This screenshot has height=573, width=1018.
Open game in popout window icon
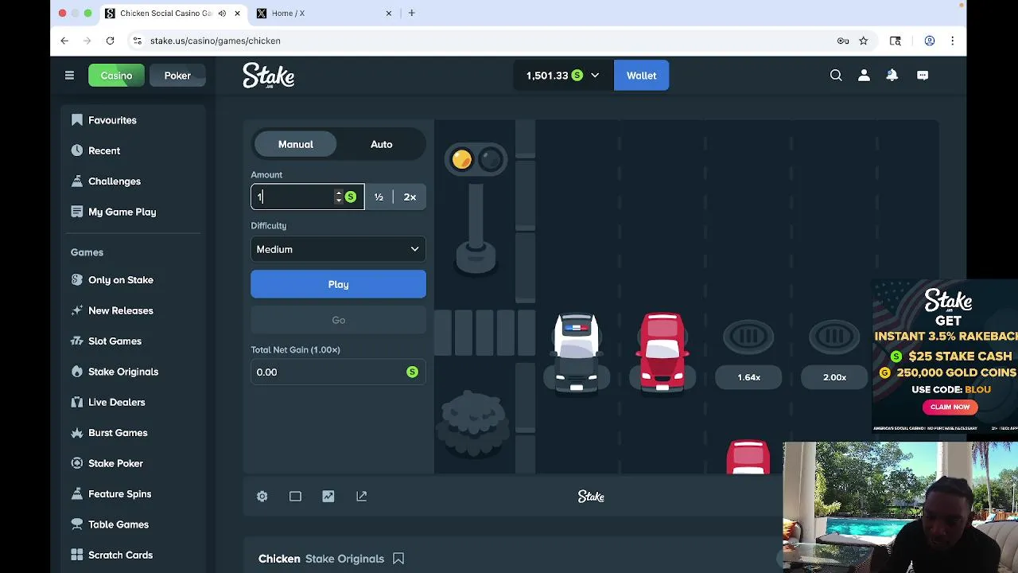[362, 497]
